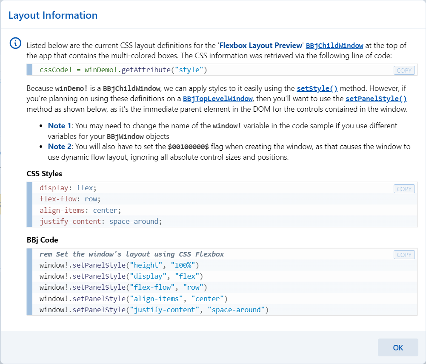Open the setStyle() method link

[317, 88]
